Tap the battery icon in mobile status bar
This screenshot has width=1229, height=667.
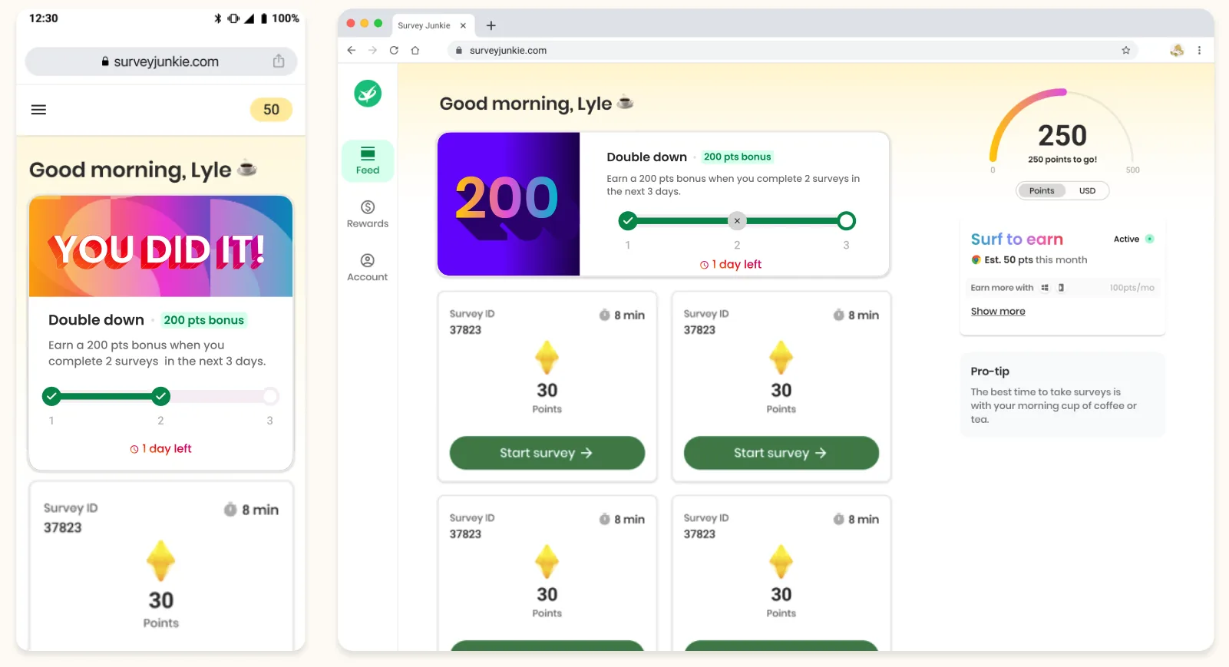point(264,18)
